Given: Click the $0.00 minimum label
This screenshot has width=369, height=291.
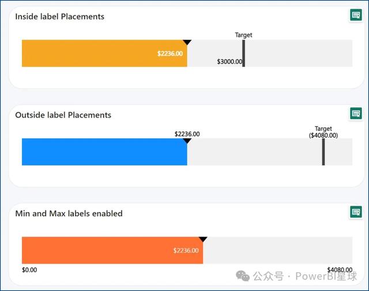Looking at the screenshot, I should (x=29, y=270).
